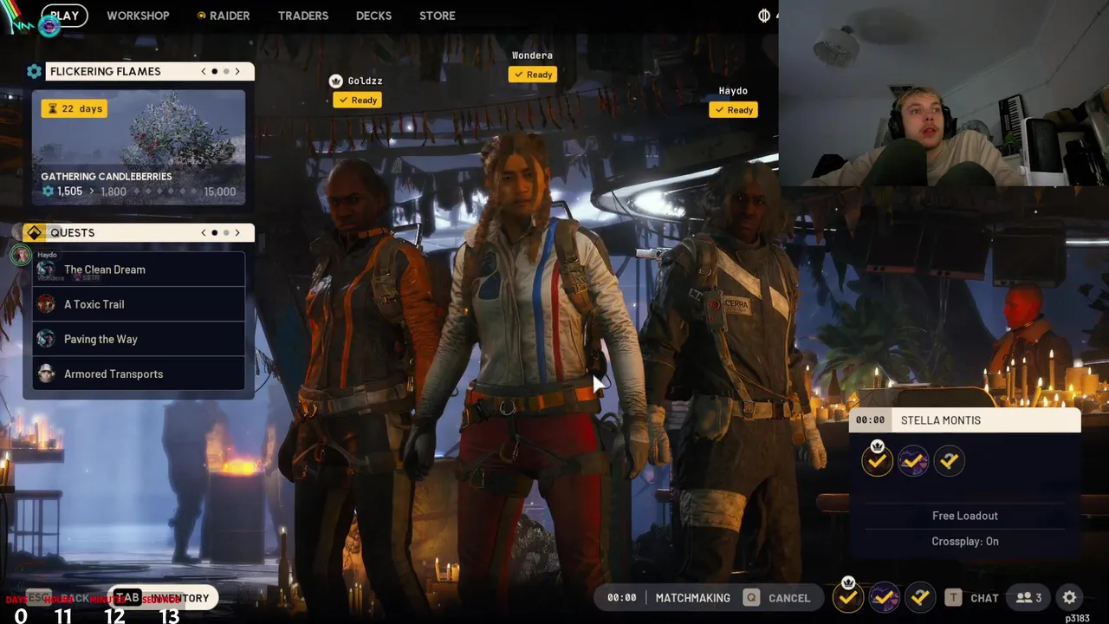Screen dimensions: 1109x624
Task: Toggle the Ready badge under Haydo
Action: 734,110
